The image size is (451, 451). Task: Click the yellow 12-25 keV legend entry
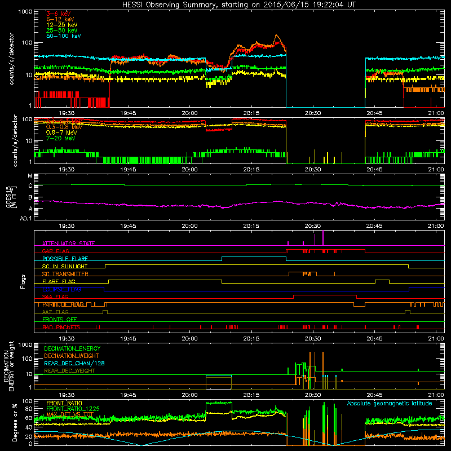point(61,25)
